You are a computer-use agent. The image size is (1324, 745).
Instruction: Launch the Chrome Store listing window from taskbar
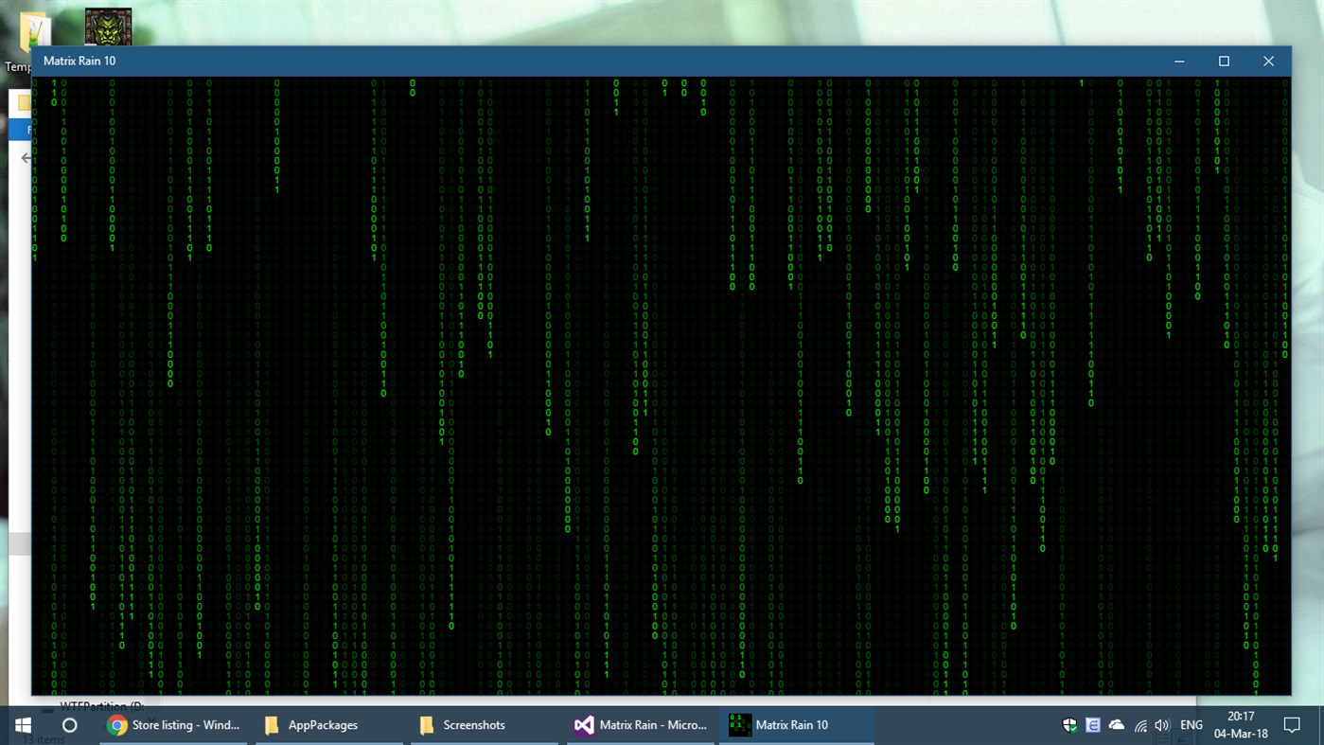(x=170, y=725)
